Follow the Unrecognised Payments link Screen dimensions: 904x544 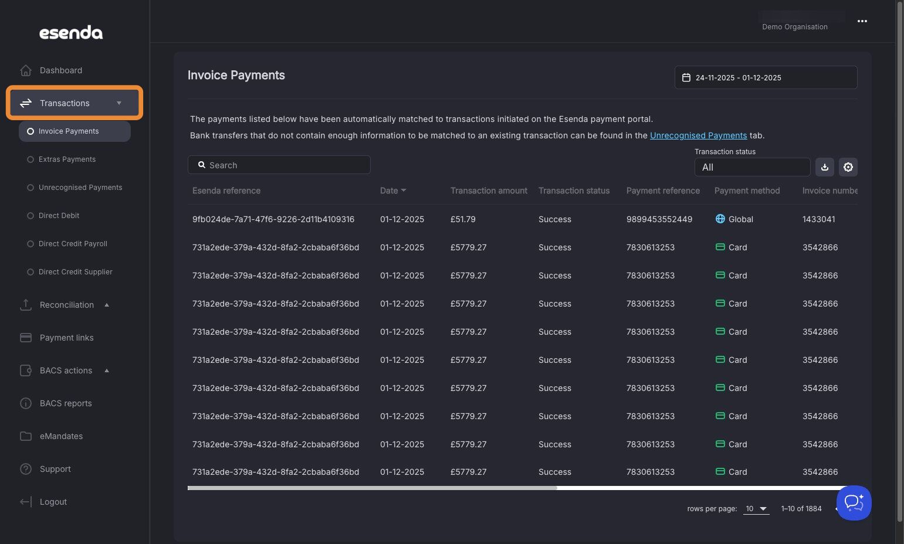click(698, 135)
